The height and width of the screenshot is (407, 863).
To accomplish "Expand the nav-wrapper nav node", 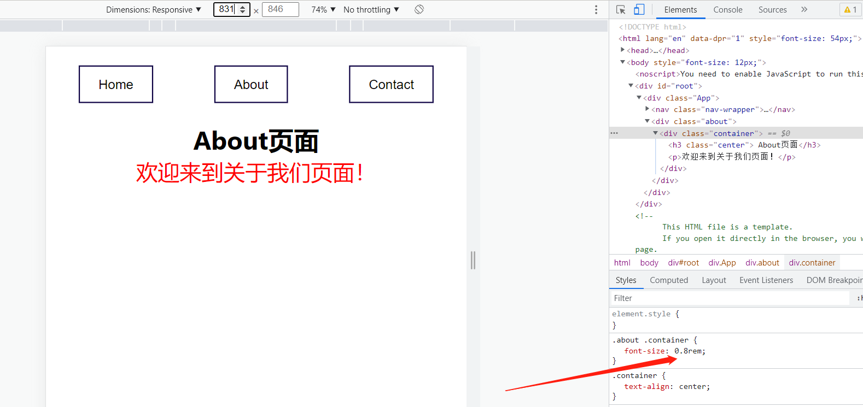I will tap(647, 109).
